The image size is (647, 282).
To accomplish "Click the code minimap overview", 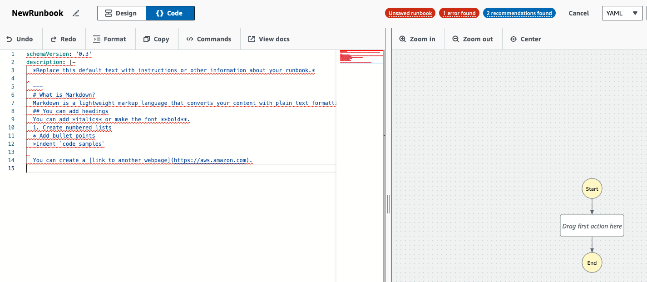I will 361,56.
